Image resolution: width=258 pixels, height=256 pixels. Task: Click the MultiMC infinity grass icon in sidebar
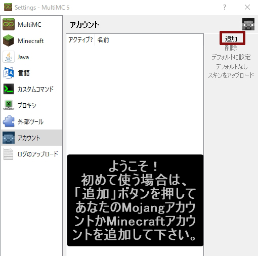coord(9,24)
